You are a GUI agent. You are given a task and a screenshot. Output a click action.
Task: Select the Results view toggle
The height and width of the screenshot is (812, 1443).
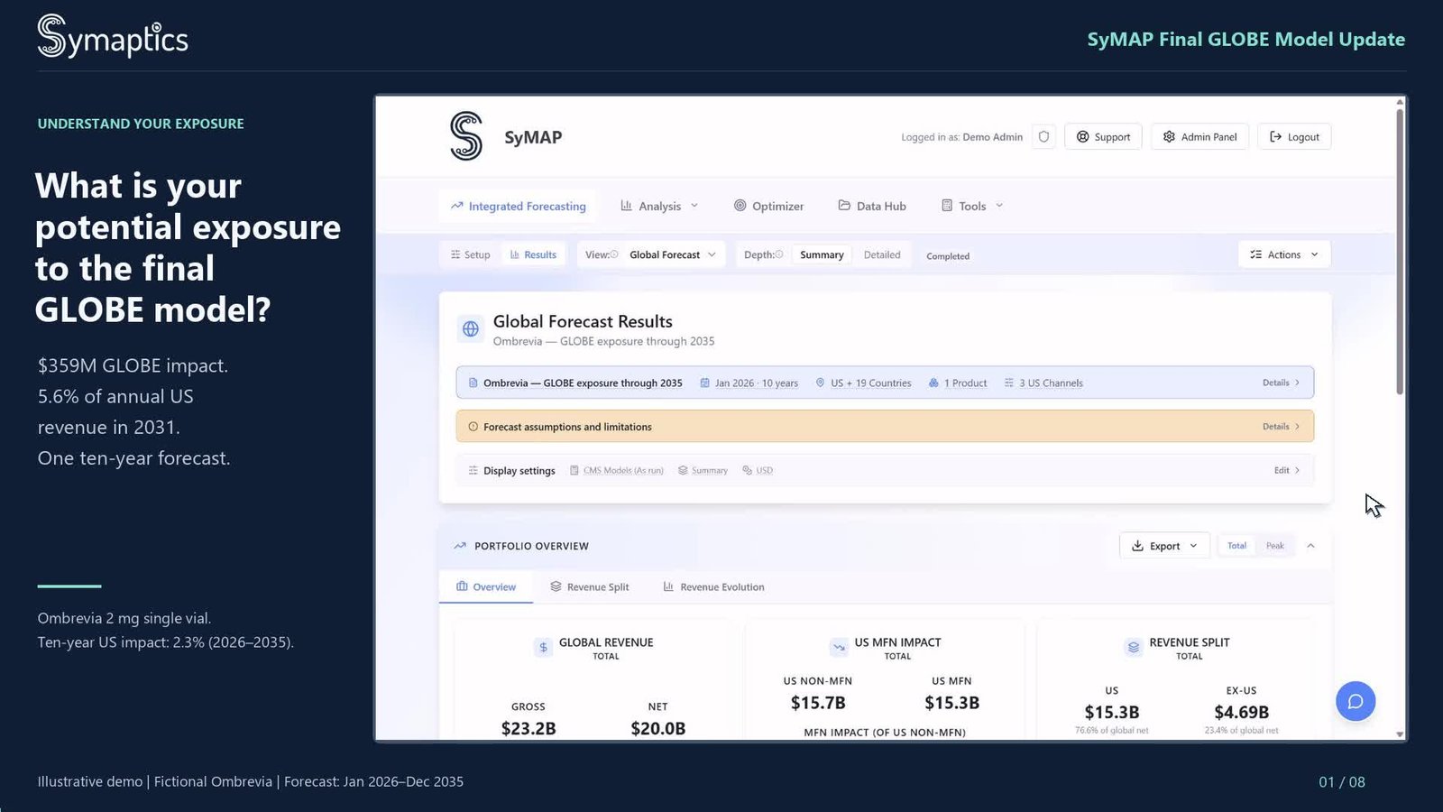(x=533, y=254)
